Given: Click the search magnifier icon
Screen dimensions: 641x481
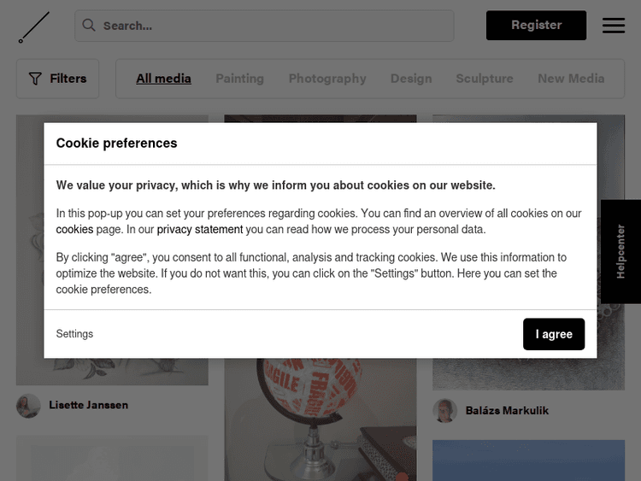Looking at the screenshot, I should pos(88,26).
